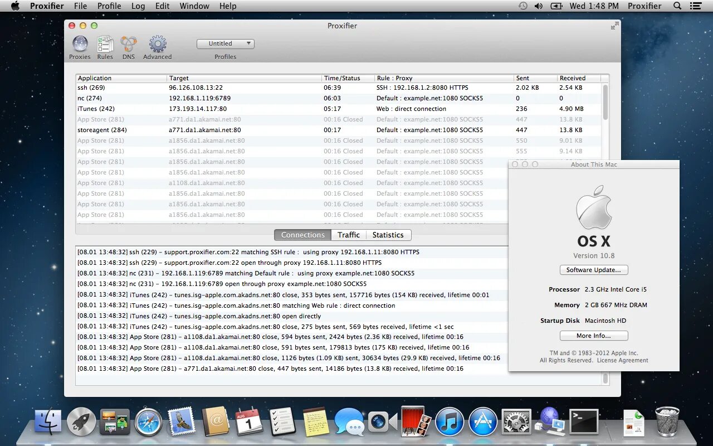Open the Window menu
This screenshot has width=713, height=446.
point(194,6)
